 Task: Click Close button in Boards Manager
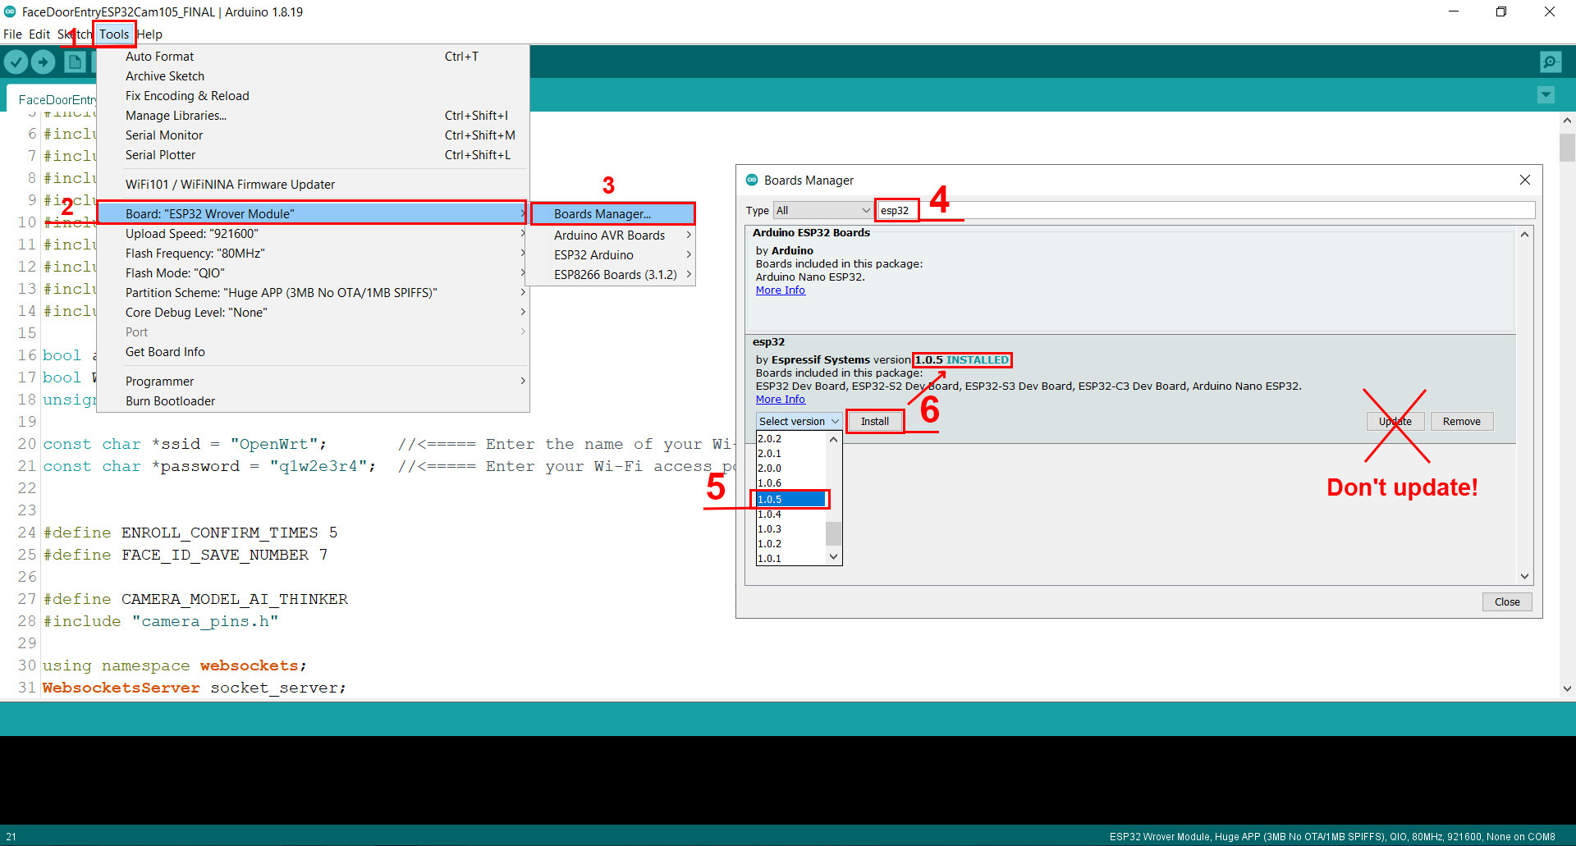(1507, 601)
